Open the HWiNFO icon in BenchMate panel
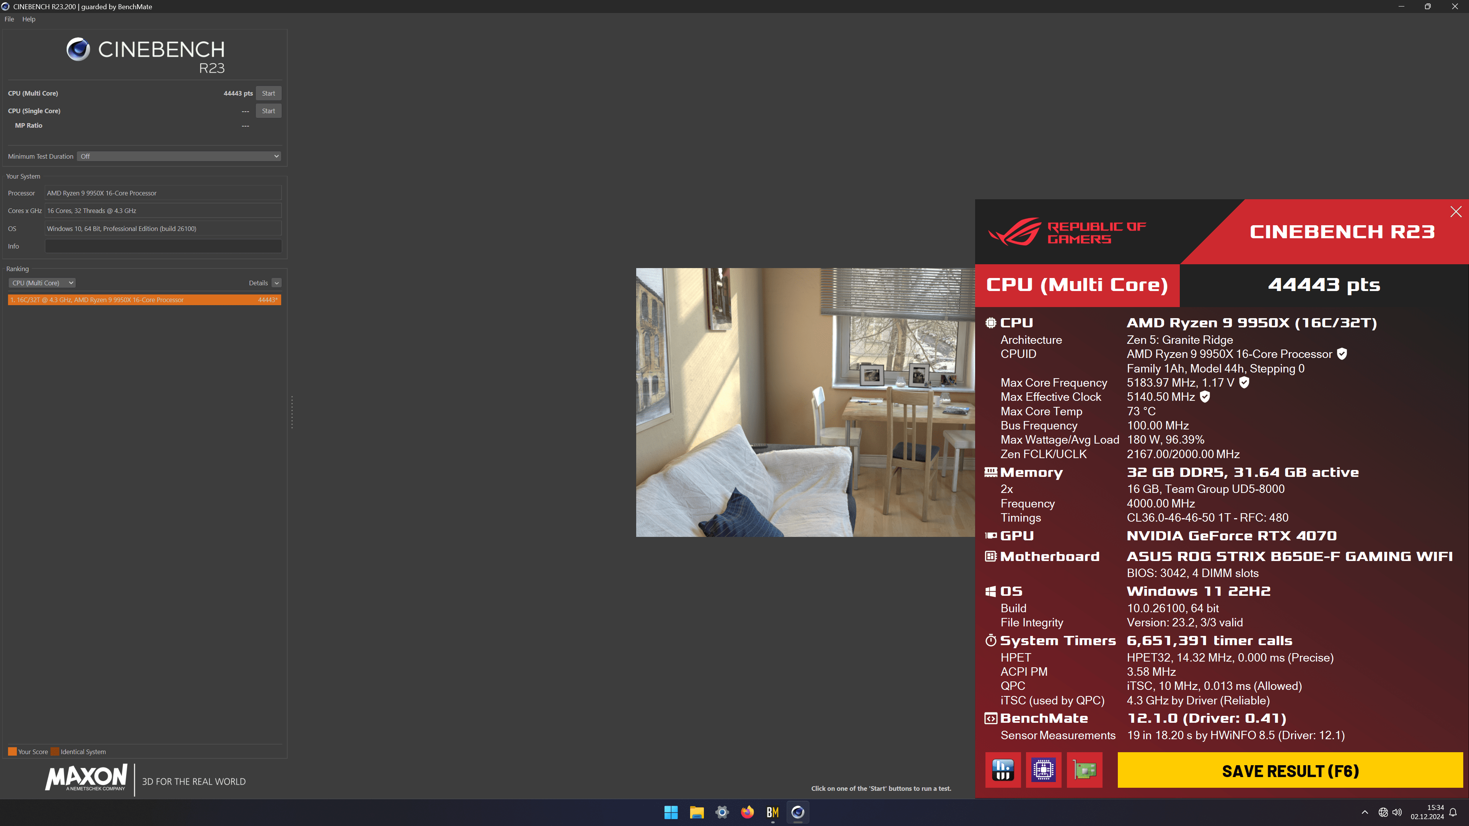The height and width of the screenshot is (826, 1469). 1003,770
